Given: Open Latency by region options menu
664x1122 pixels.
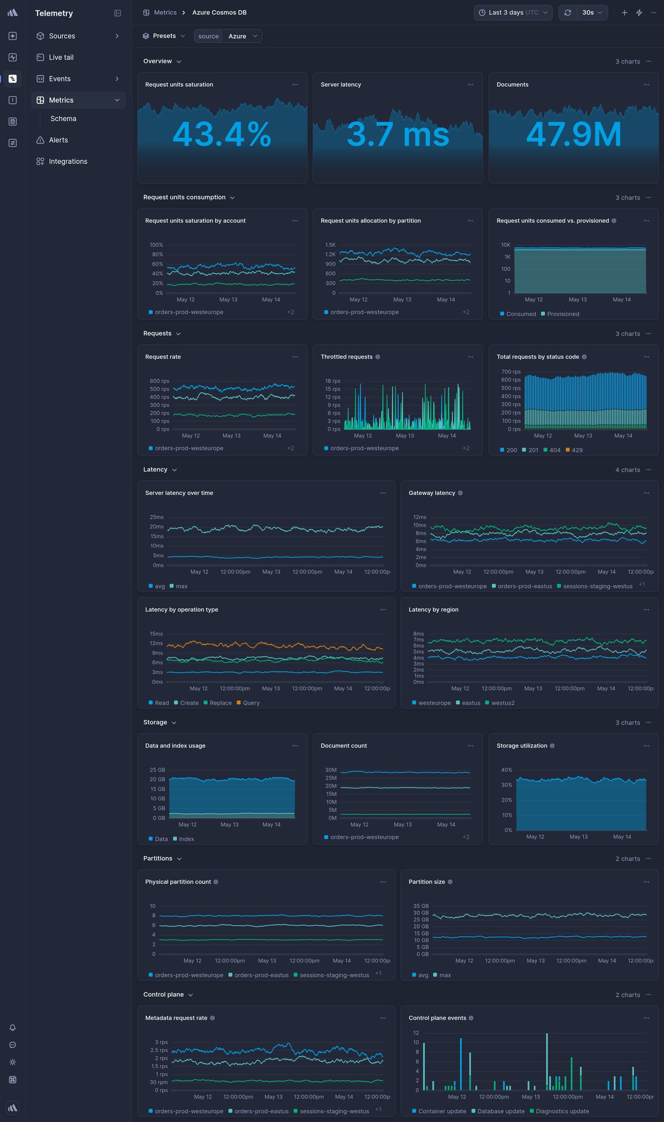Looking at the screenshot, I should tap(647, 610).
